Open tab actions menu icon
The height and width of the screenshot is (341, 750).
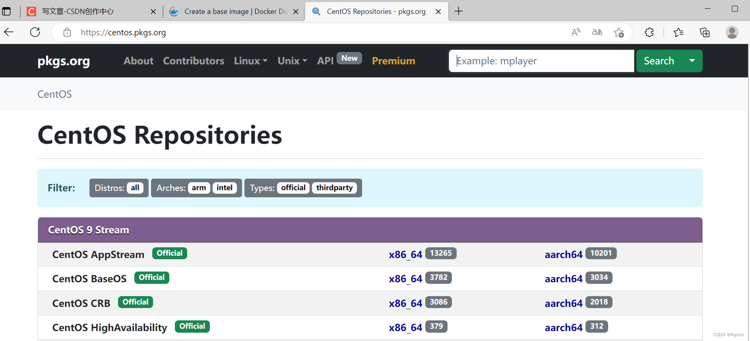click(6, 11)
